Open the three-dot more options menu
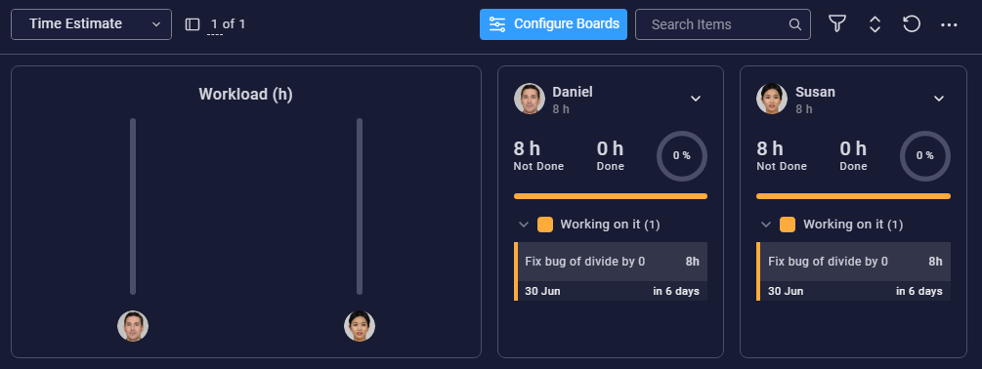 [949, 25]
